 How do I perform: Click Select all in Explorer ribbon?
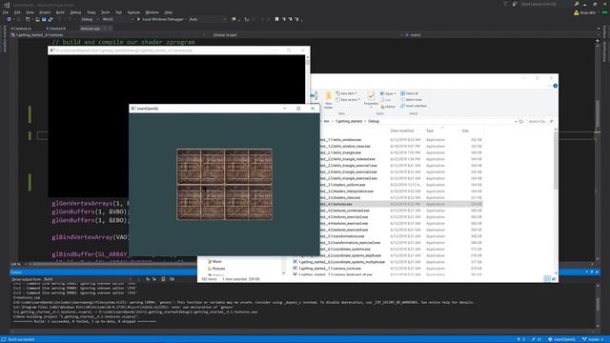[409, 93]
